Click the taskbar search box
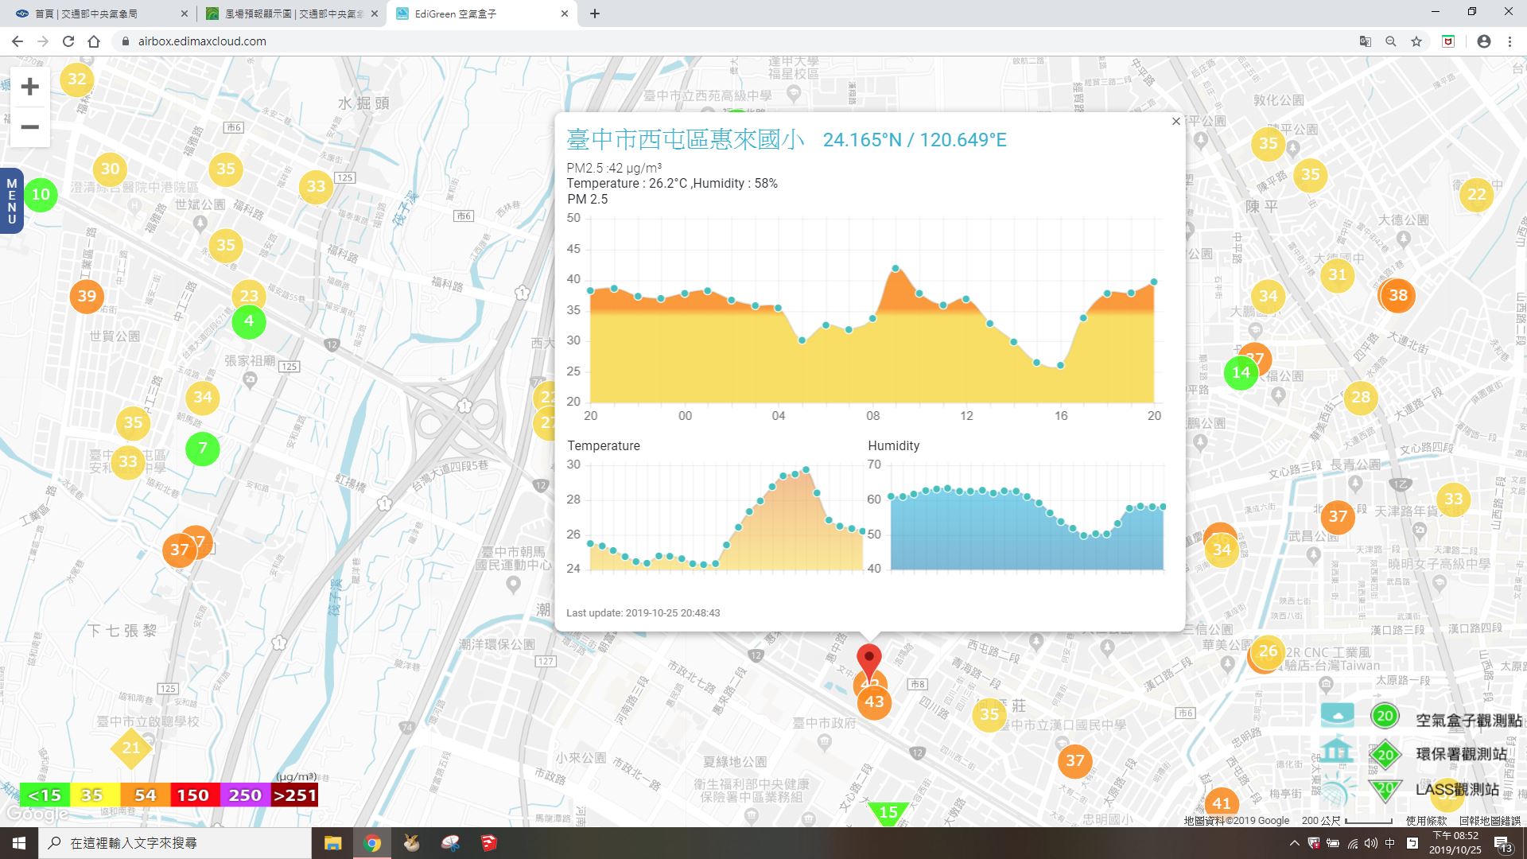Viewport: 1527px width, 859px height. tap(175, 843)
